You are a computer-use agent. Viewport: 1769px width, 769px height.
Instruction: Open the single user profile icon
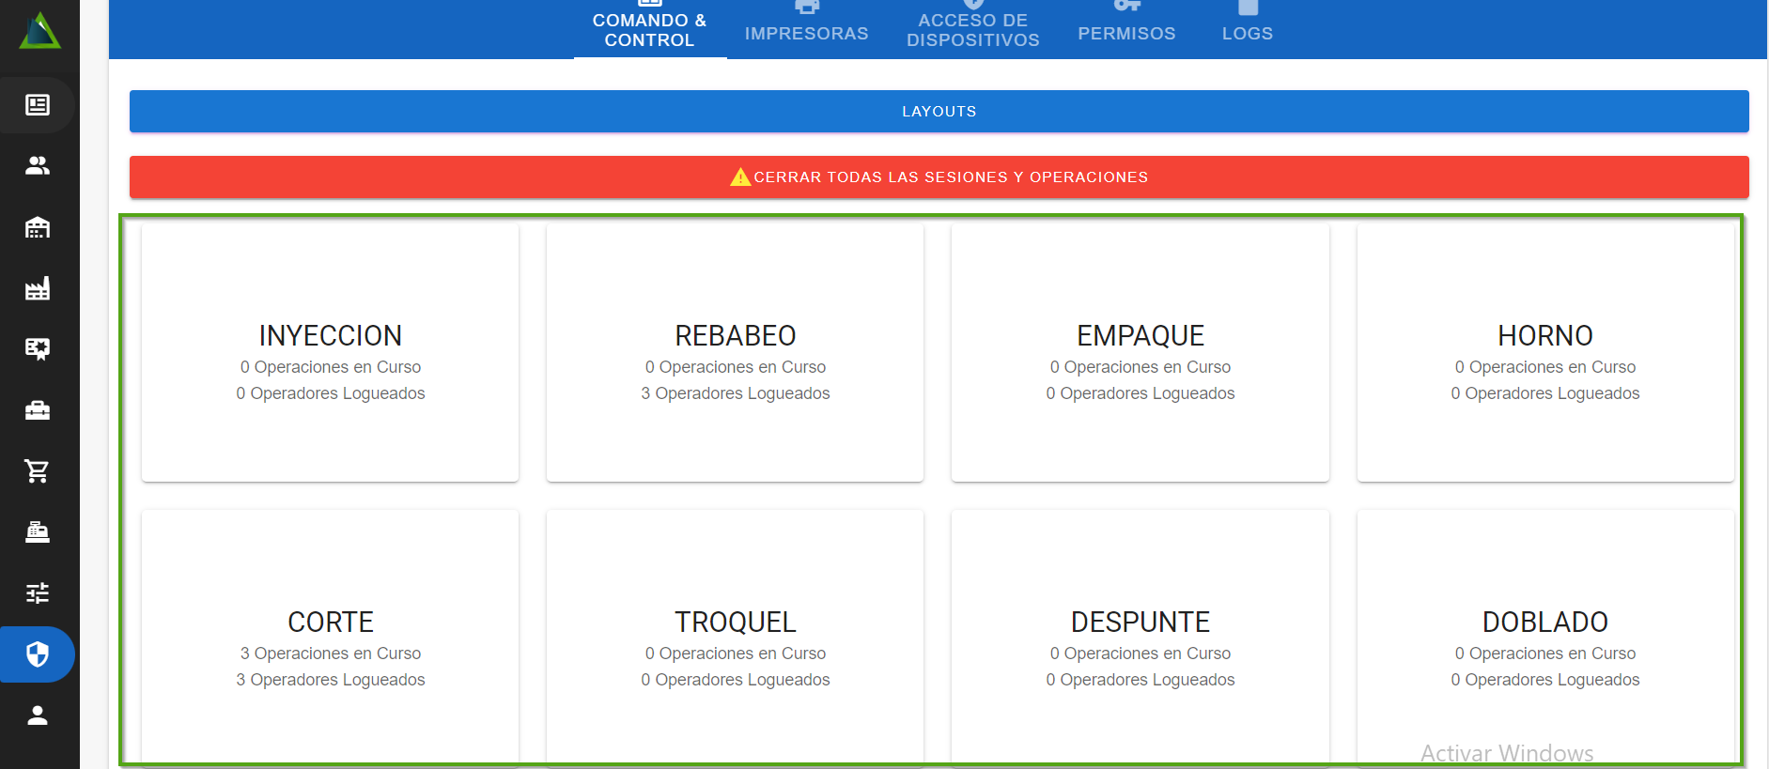point(38,715)
